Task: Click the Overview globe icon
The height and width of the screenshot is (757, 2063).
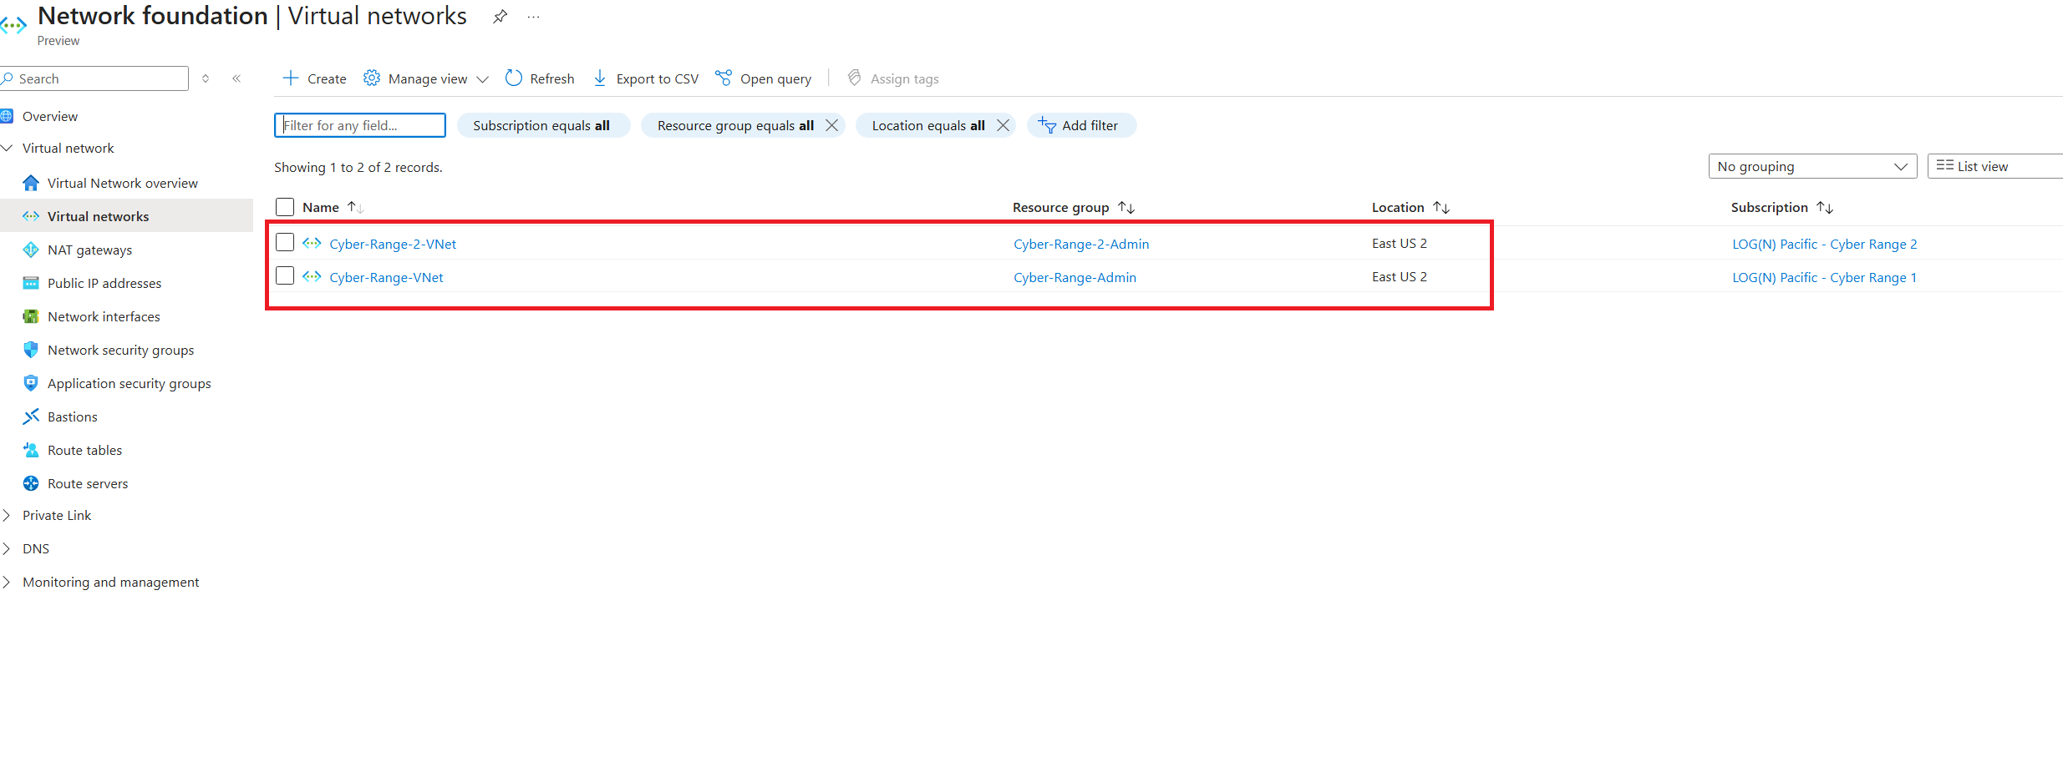Action: coord(7,116)
